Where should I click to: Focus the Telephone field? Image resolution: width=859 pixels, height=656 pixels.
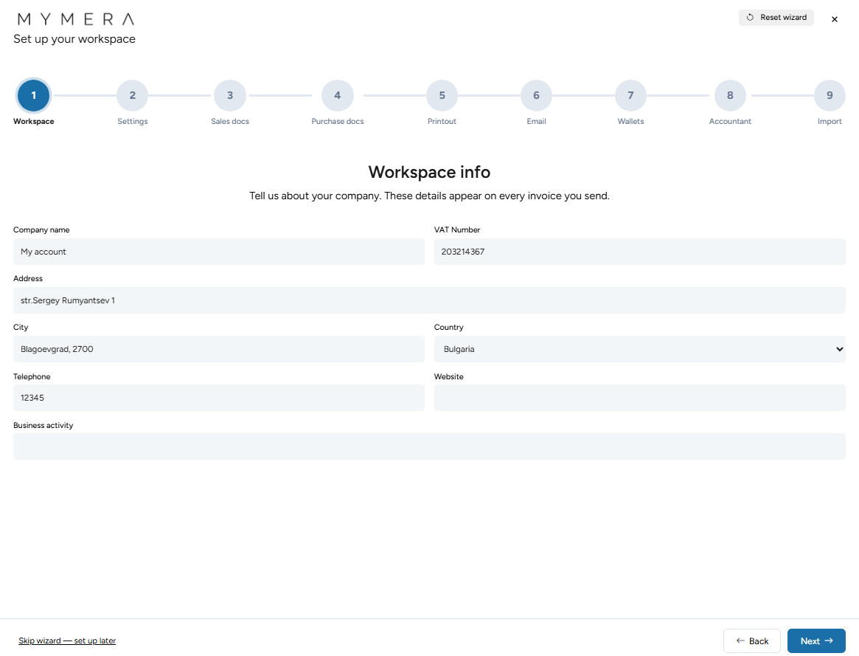point(218,398)
